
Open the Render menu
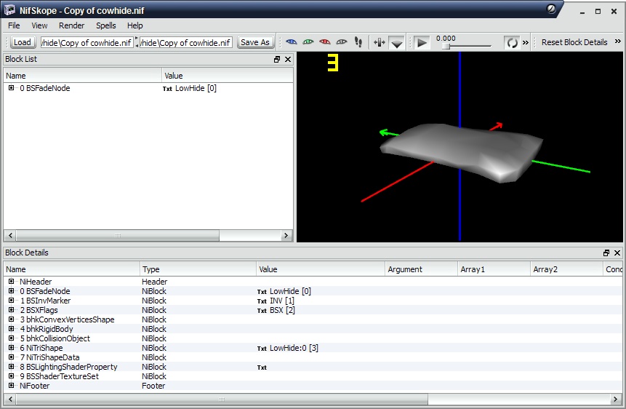pos(71,25)
